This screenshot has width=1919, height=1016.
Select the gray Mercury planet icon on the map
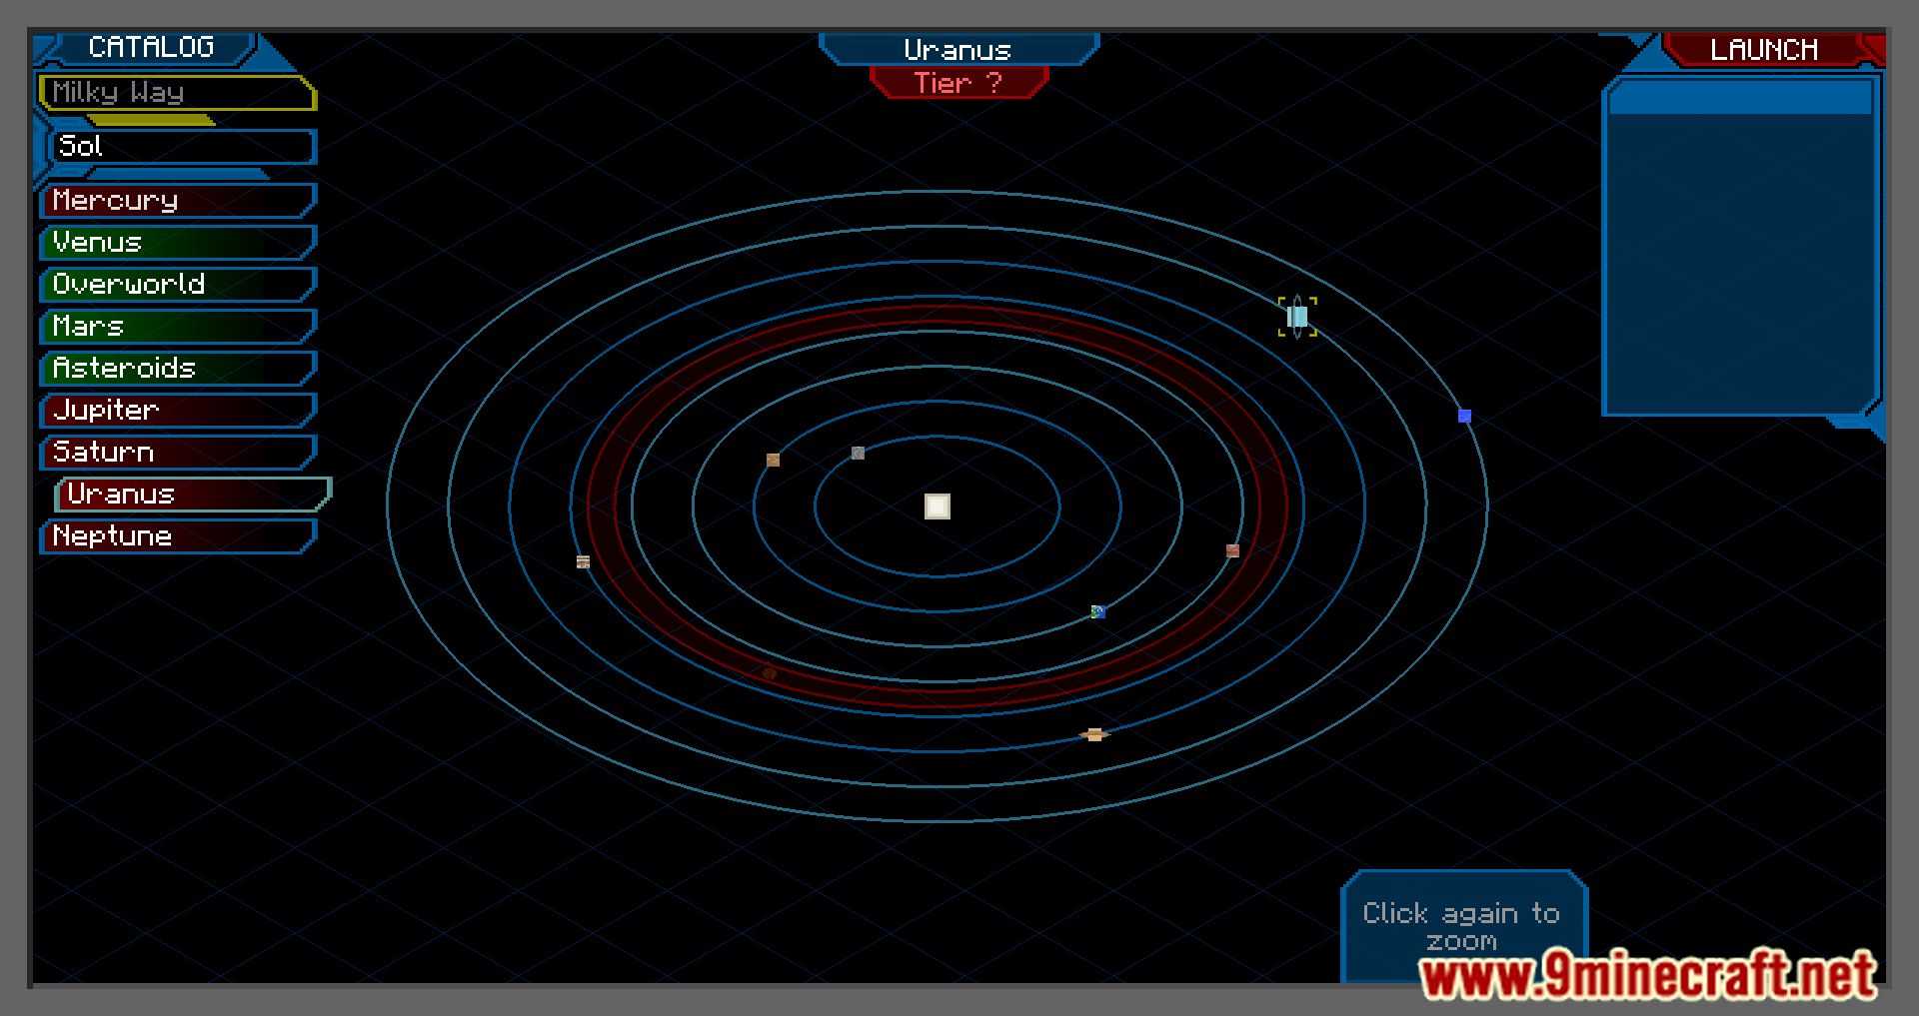(x=858, y=453)
